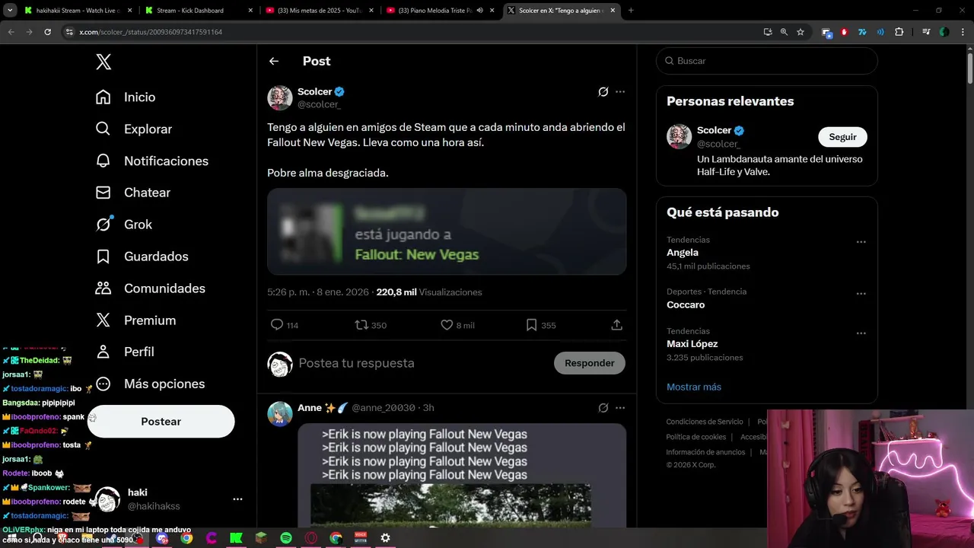Click Grok explain icon on Scolcer's post
Viewport: 974px width, 548px height.
[x=603, y=91]
